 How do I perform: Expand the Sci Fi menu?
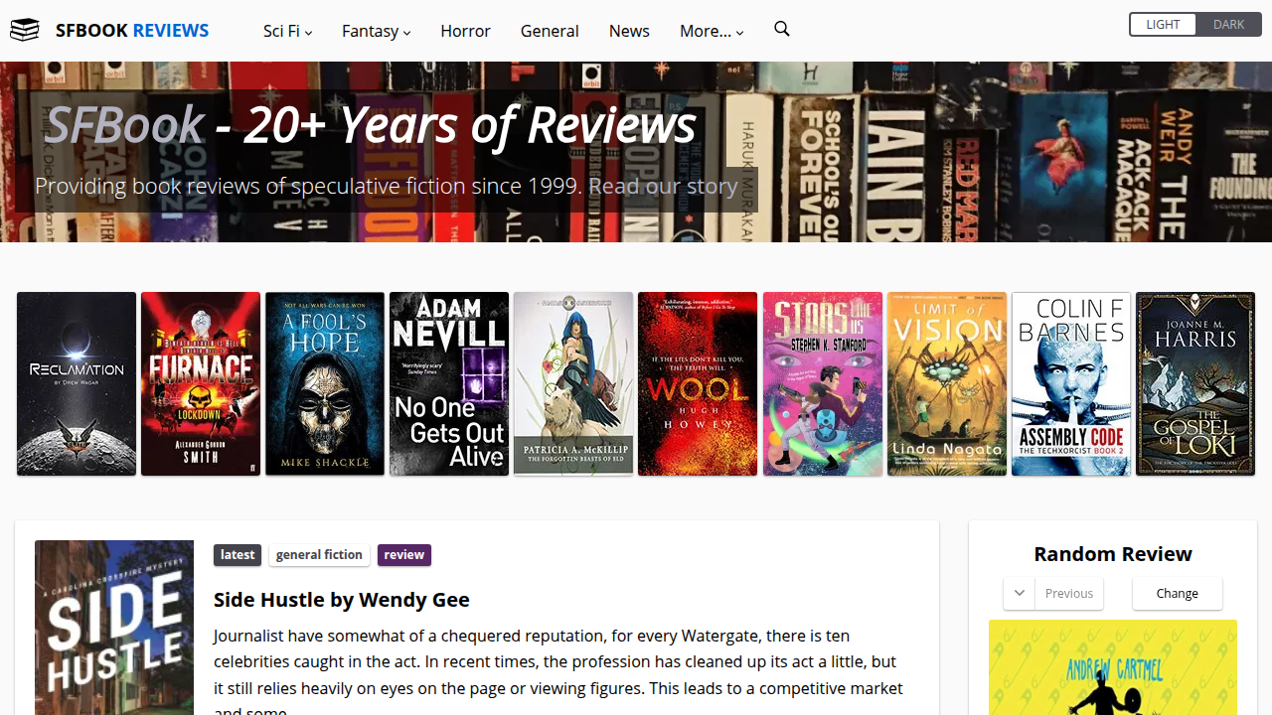[x=287, y=31]
